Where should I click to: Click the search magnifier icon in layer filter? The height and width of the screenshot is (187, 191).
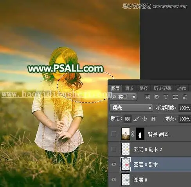pyautogui.click(x=114, y=97)
